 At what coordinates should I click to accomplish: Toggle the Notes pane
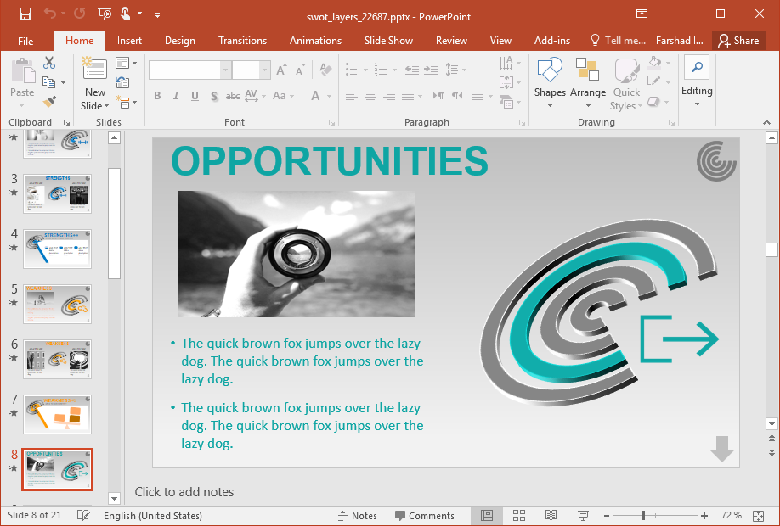[357, 516]
